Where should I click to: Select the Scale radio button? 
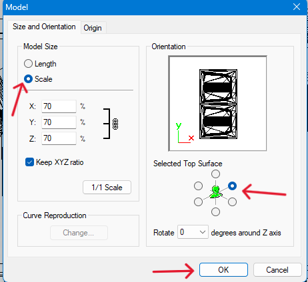click(x=28, y=79)
